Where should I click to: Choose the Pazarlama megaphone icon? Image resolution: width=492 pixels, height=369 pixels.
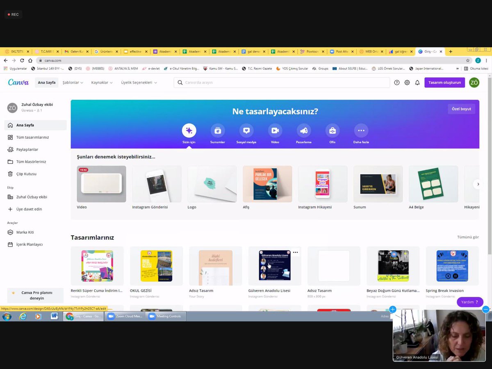pyautogui.click(x=304, y=131)
